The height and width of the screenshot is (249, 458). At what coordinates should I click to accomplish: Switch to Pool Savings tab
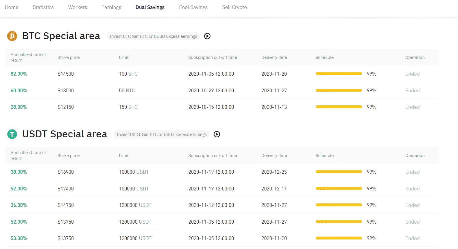[x=193, y=7]
